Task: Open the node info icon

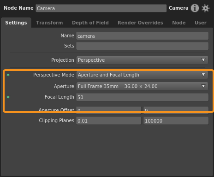Action: click(195, 8)
